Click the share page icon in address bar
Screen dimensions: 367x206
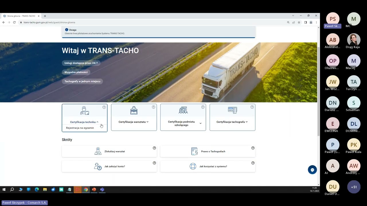294,22
